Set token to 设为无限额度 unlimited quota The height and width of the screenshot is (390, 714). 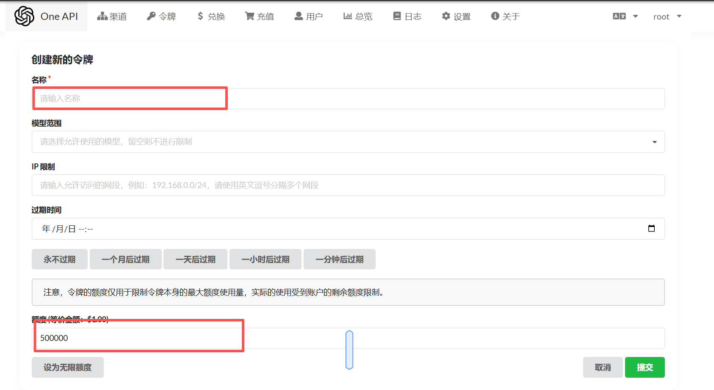[x=67, y=367]
